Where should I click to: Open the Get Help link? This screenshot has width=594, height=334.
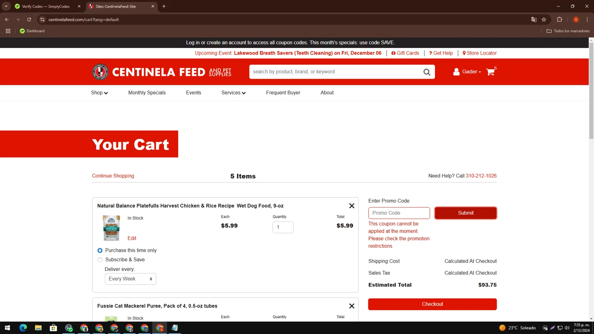pos(441,53)
